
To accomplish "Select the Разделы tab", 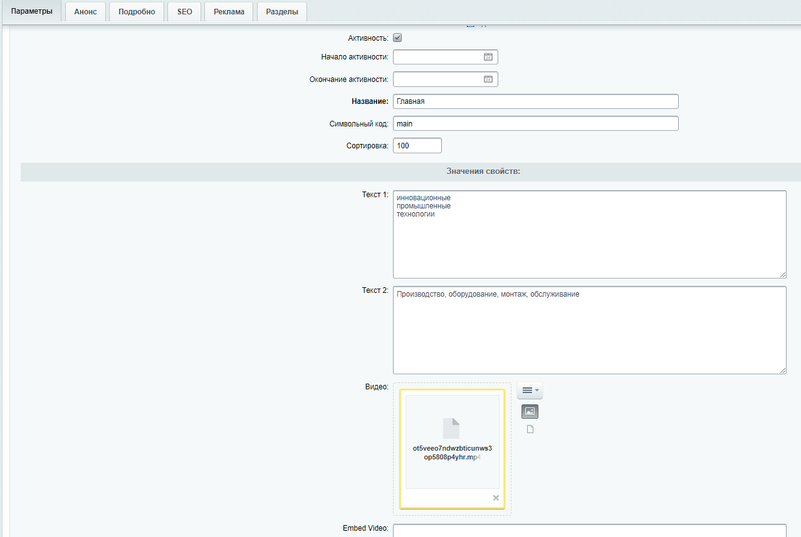I will tap(281, 12).
